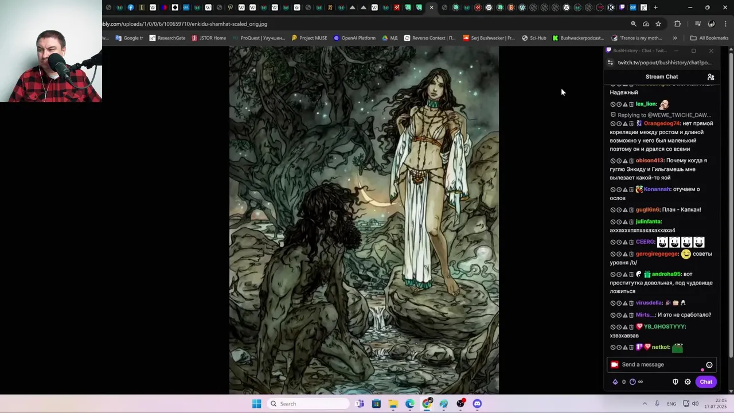
Task: Open the browser profile avatar icon
Action: 712,24
